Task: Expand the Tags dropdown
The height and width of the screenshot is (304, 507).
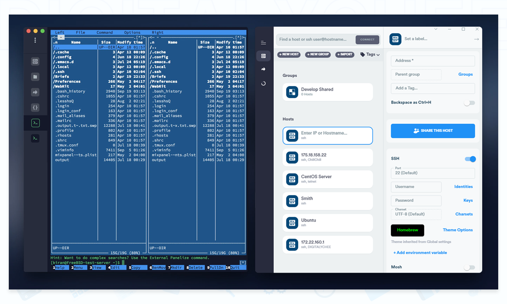Action: (370, 54)
